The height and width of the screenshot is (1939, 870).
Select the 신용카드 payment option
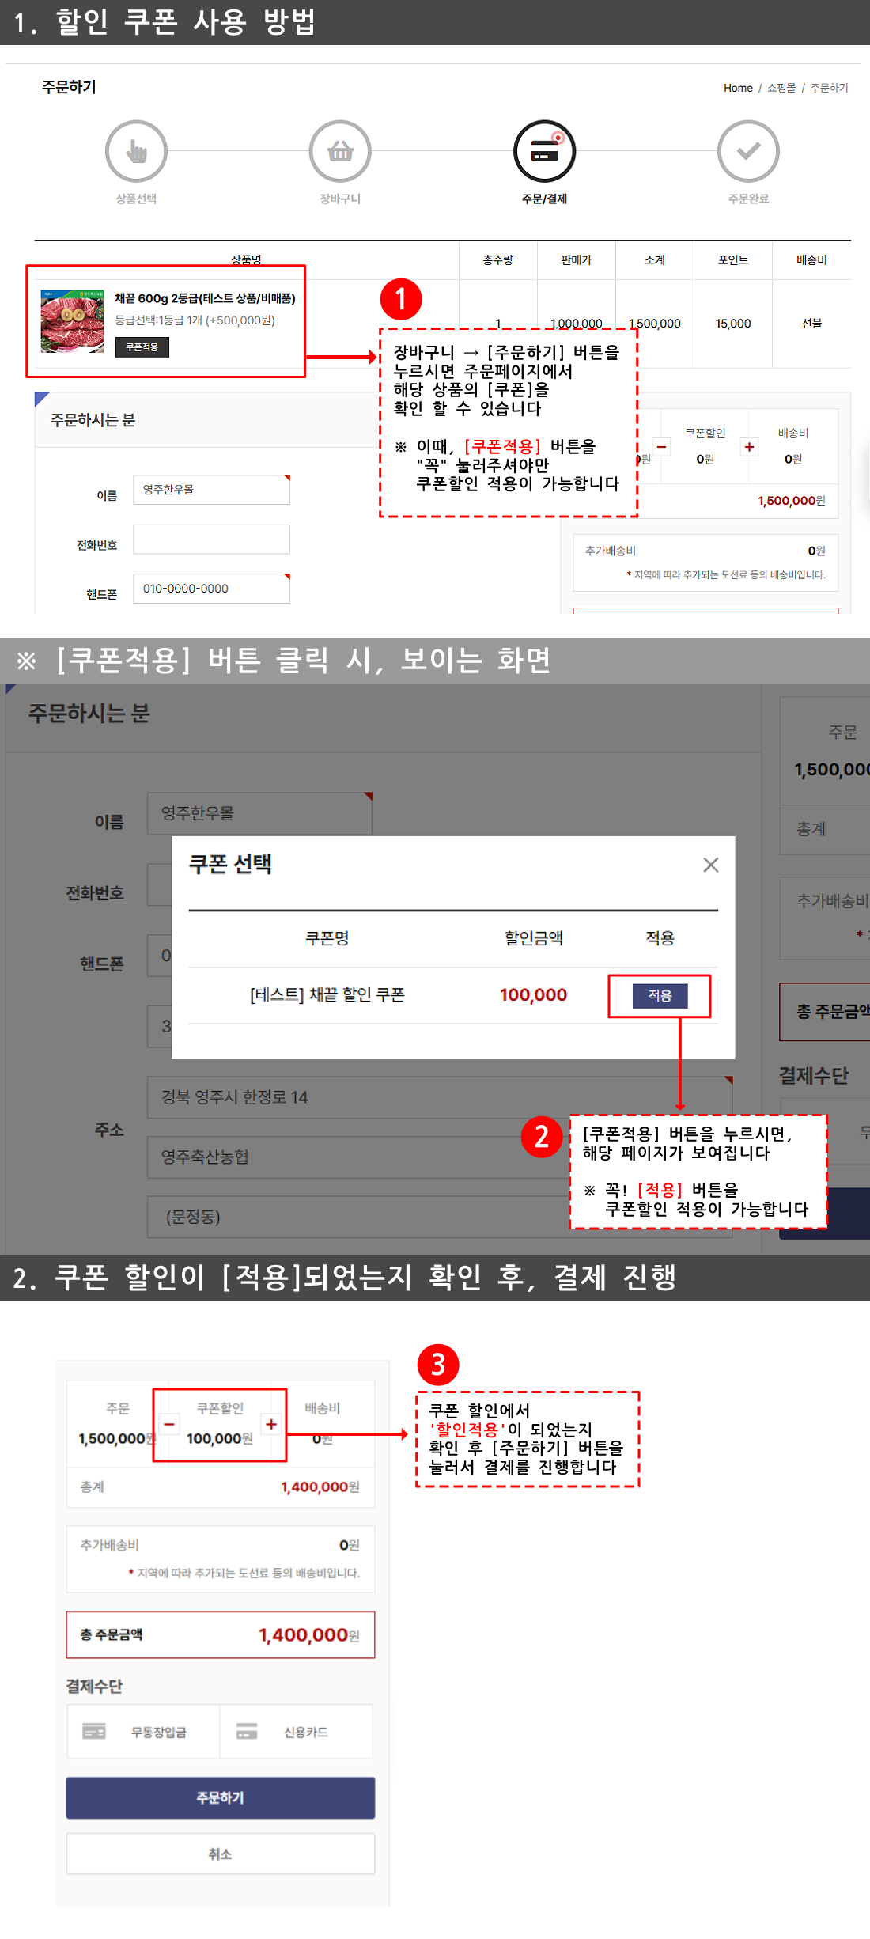point(296,1732)
